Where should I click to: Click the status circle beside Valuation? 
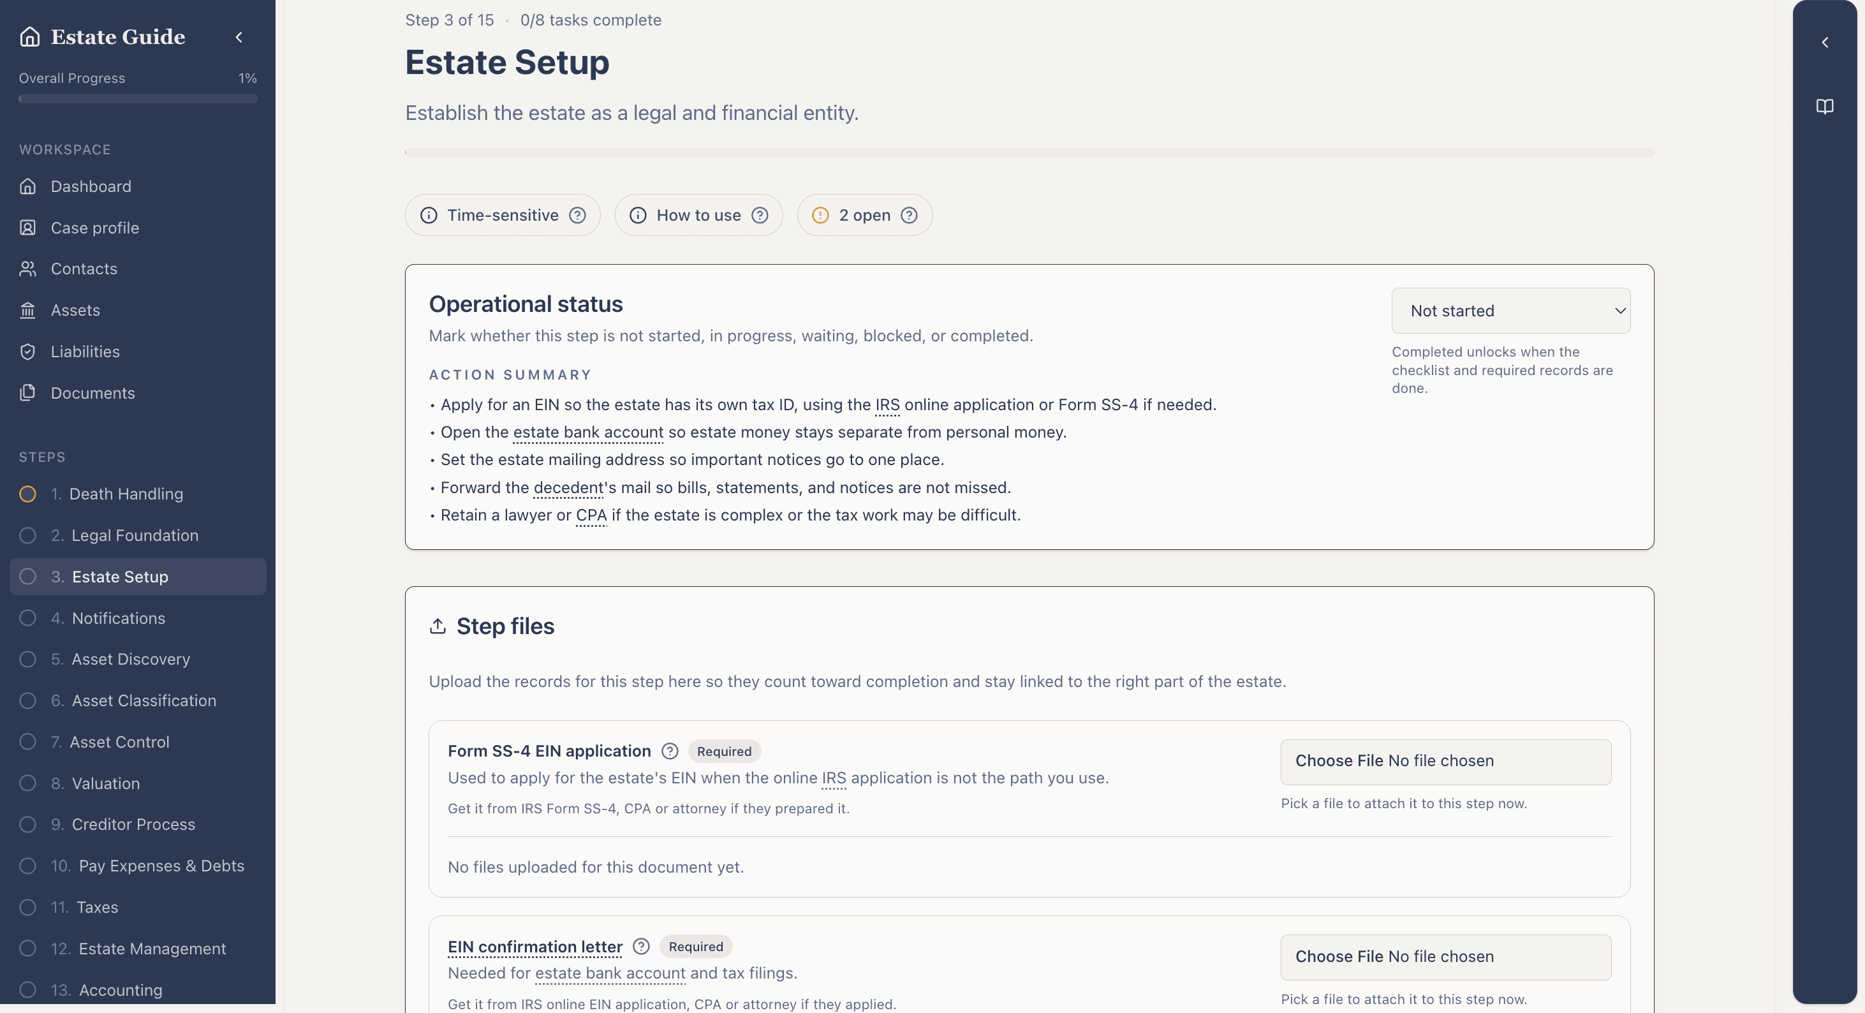(27, 783)
